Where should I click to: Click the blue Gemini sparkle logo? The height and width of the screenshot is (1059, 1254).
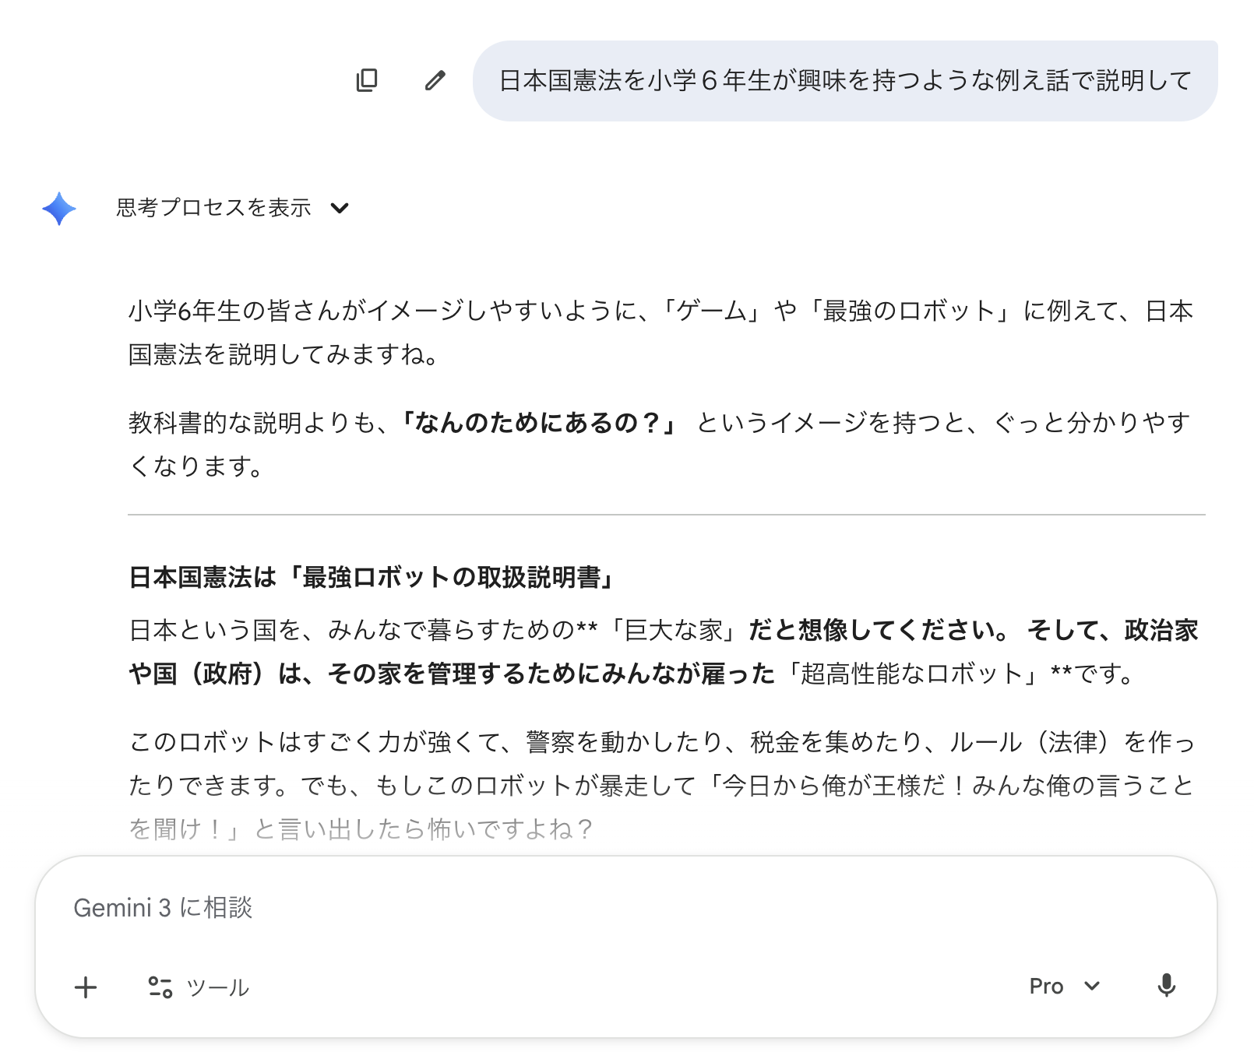click(x=59, y=209)
